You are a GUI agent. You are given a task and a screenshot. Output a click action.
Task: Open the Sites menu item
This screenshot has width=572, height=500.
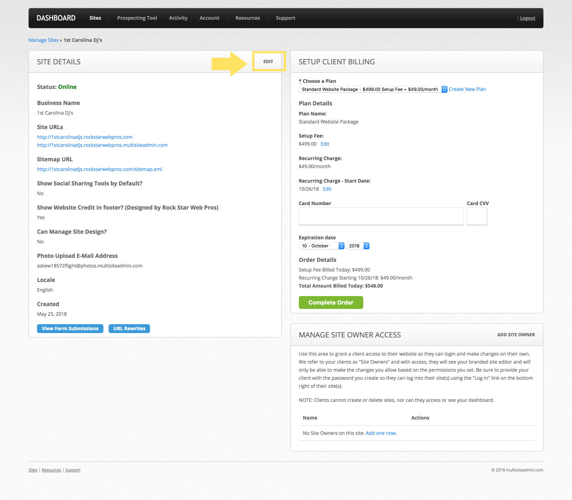tap(95, 18)
